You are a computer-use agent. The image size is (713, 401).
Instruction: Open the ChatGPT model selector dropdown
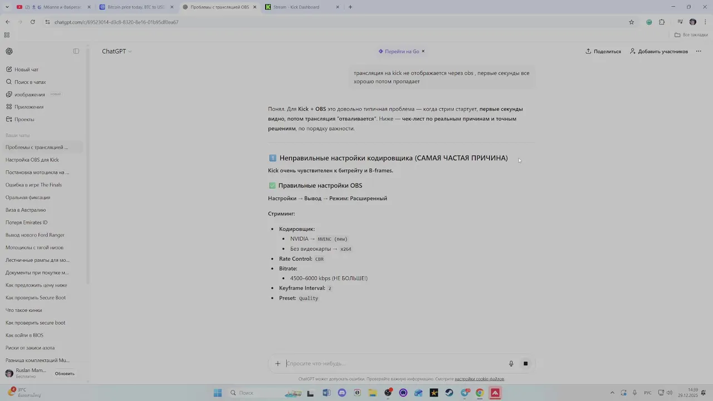(117, 51)
